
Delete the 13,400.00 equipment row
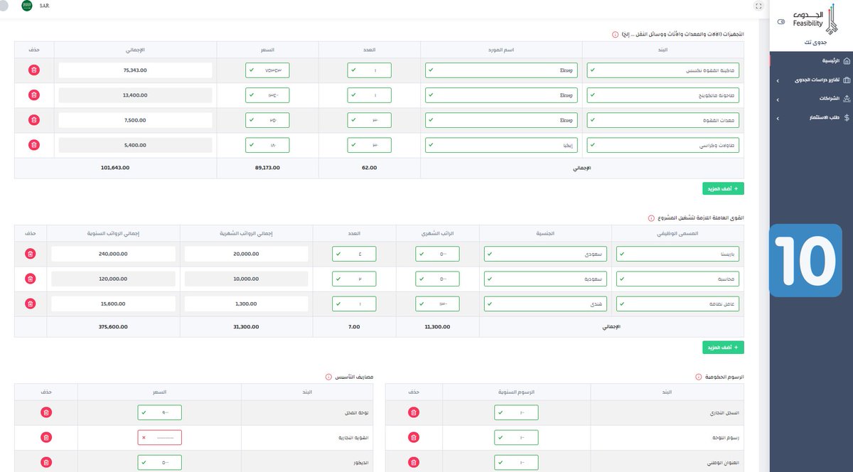33,95
